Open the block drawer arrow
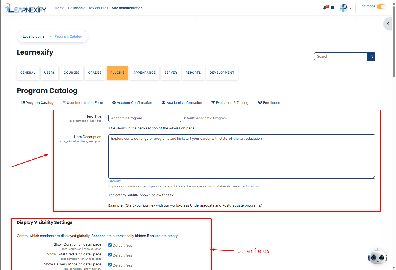Screen dimensions: 396x270 (x=388, y=24)
